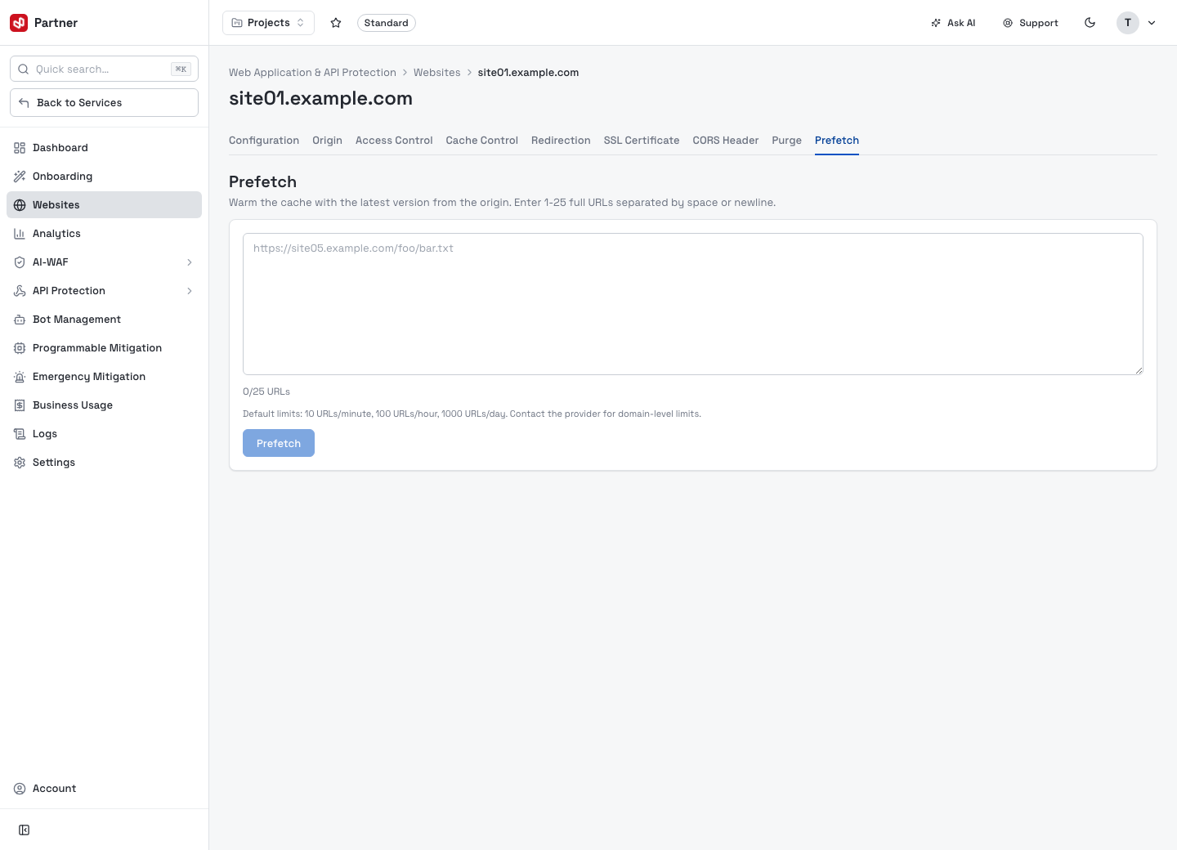Click the Analytics chart icon
This screenshot has height=850, width=1177.
pos(20,234)
